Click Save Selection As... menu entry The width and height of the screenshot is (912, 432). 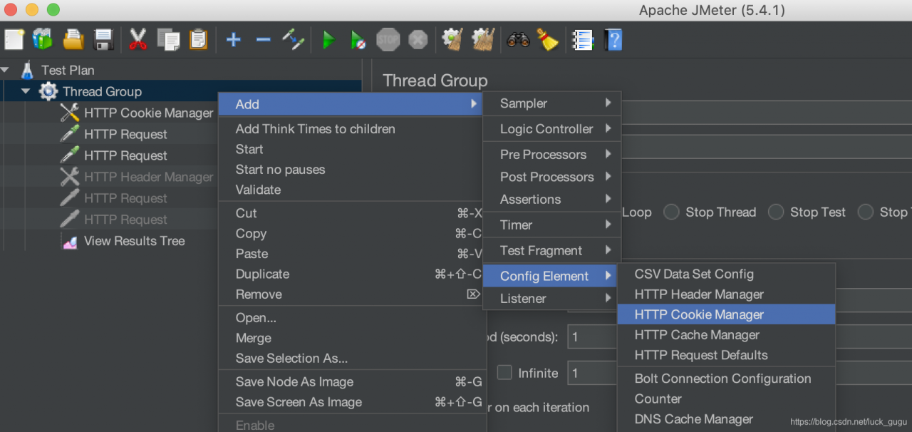click(x=291, y=358)
